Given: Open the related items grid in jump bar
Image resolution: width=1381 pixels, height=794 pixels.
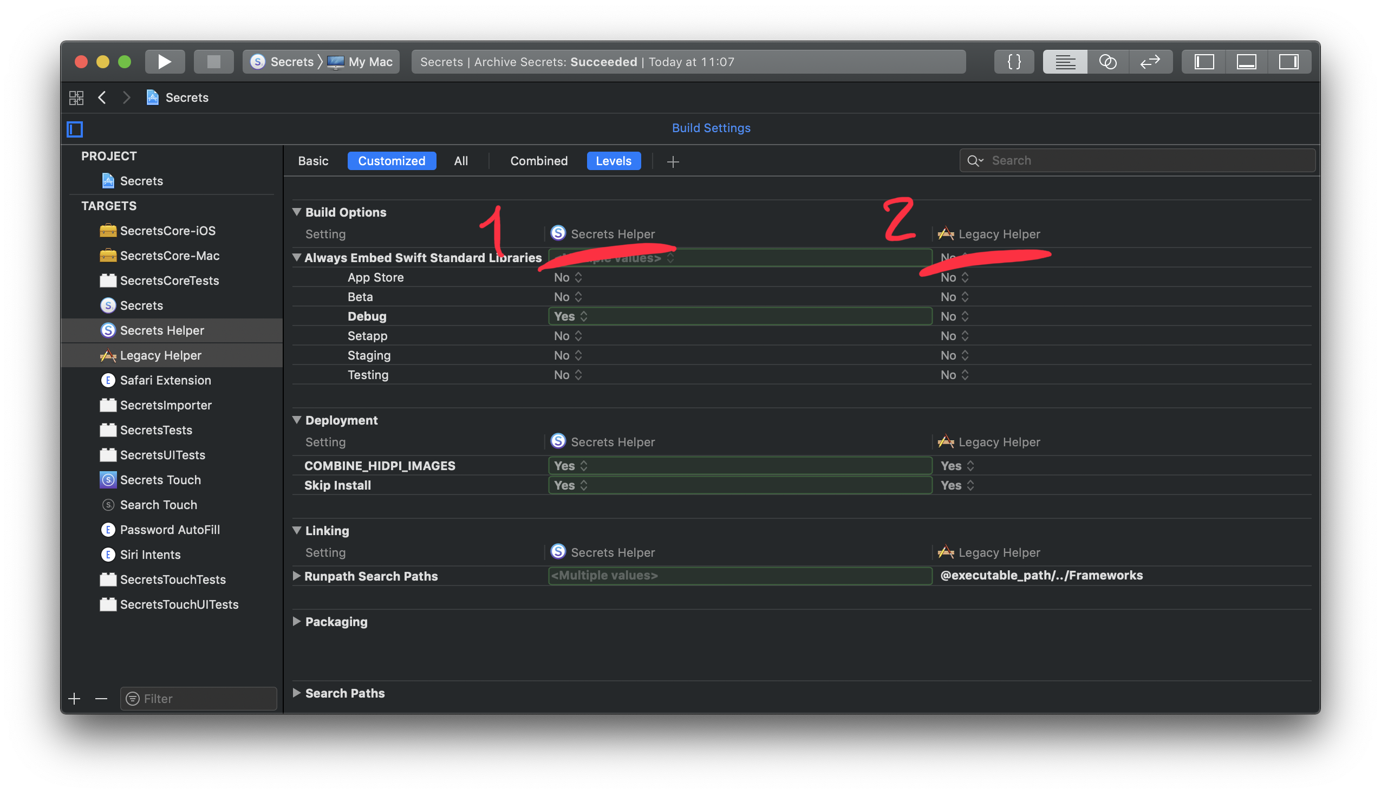Looking at the screenshot, I should pos(76,97).
